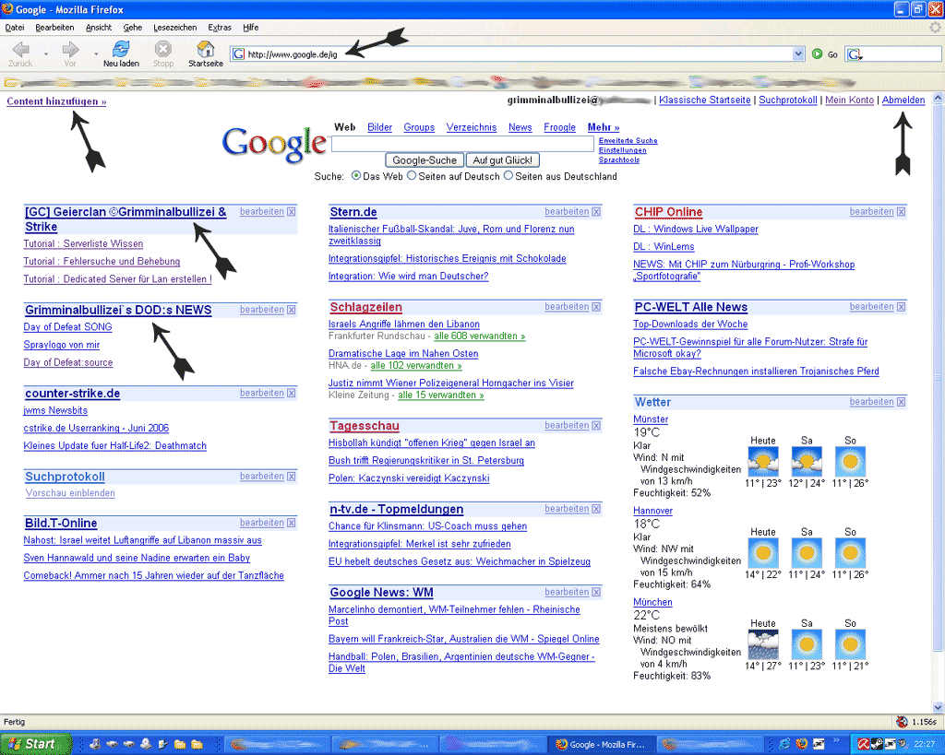This screenshot has width=945, height=755.
Task: Expand alle 102 verwandten » articles
Action: coord(416,366)
